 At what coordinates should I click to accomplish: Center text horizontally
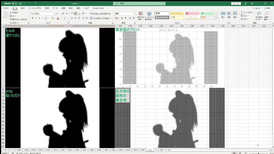pyautogui.click(x=75, y=18)
